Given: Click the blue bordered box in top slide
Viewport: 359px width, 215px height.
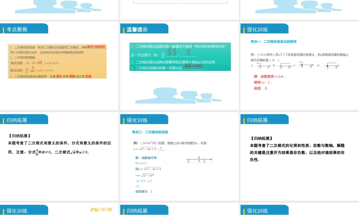Looking at the screenshot, I should (x=180, y=2).
